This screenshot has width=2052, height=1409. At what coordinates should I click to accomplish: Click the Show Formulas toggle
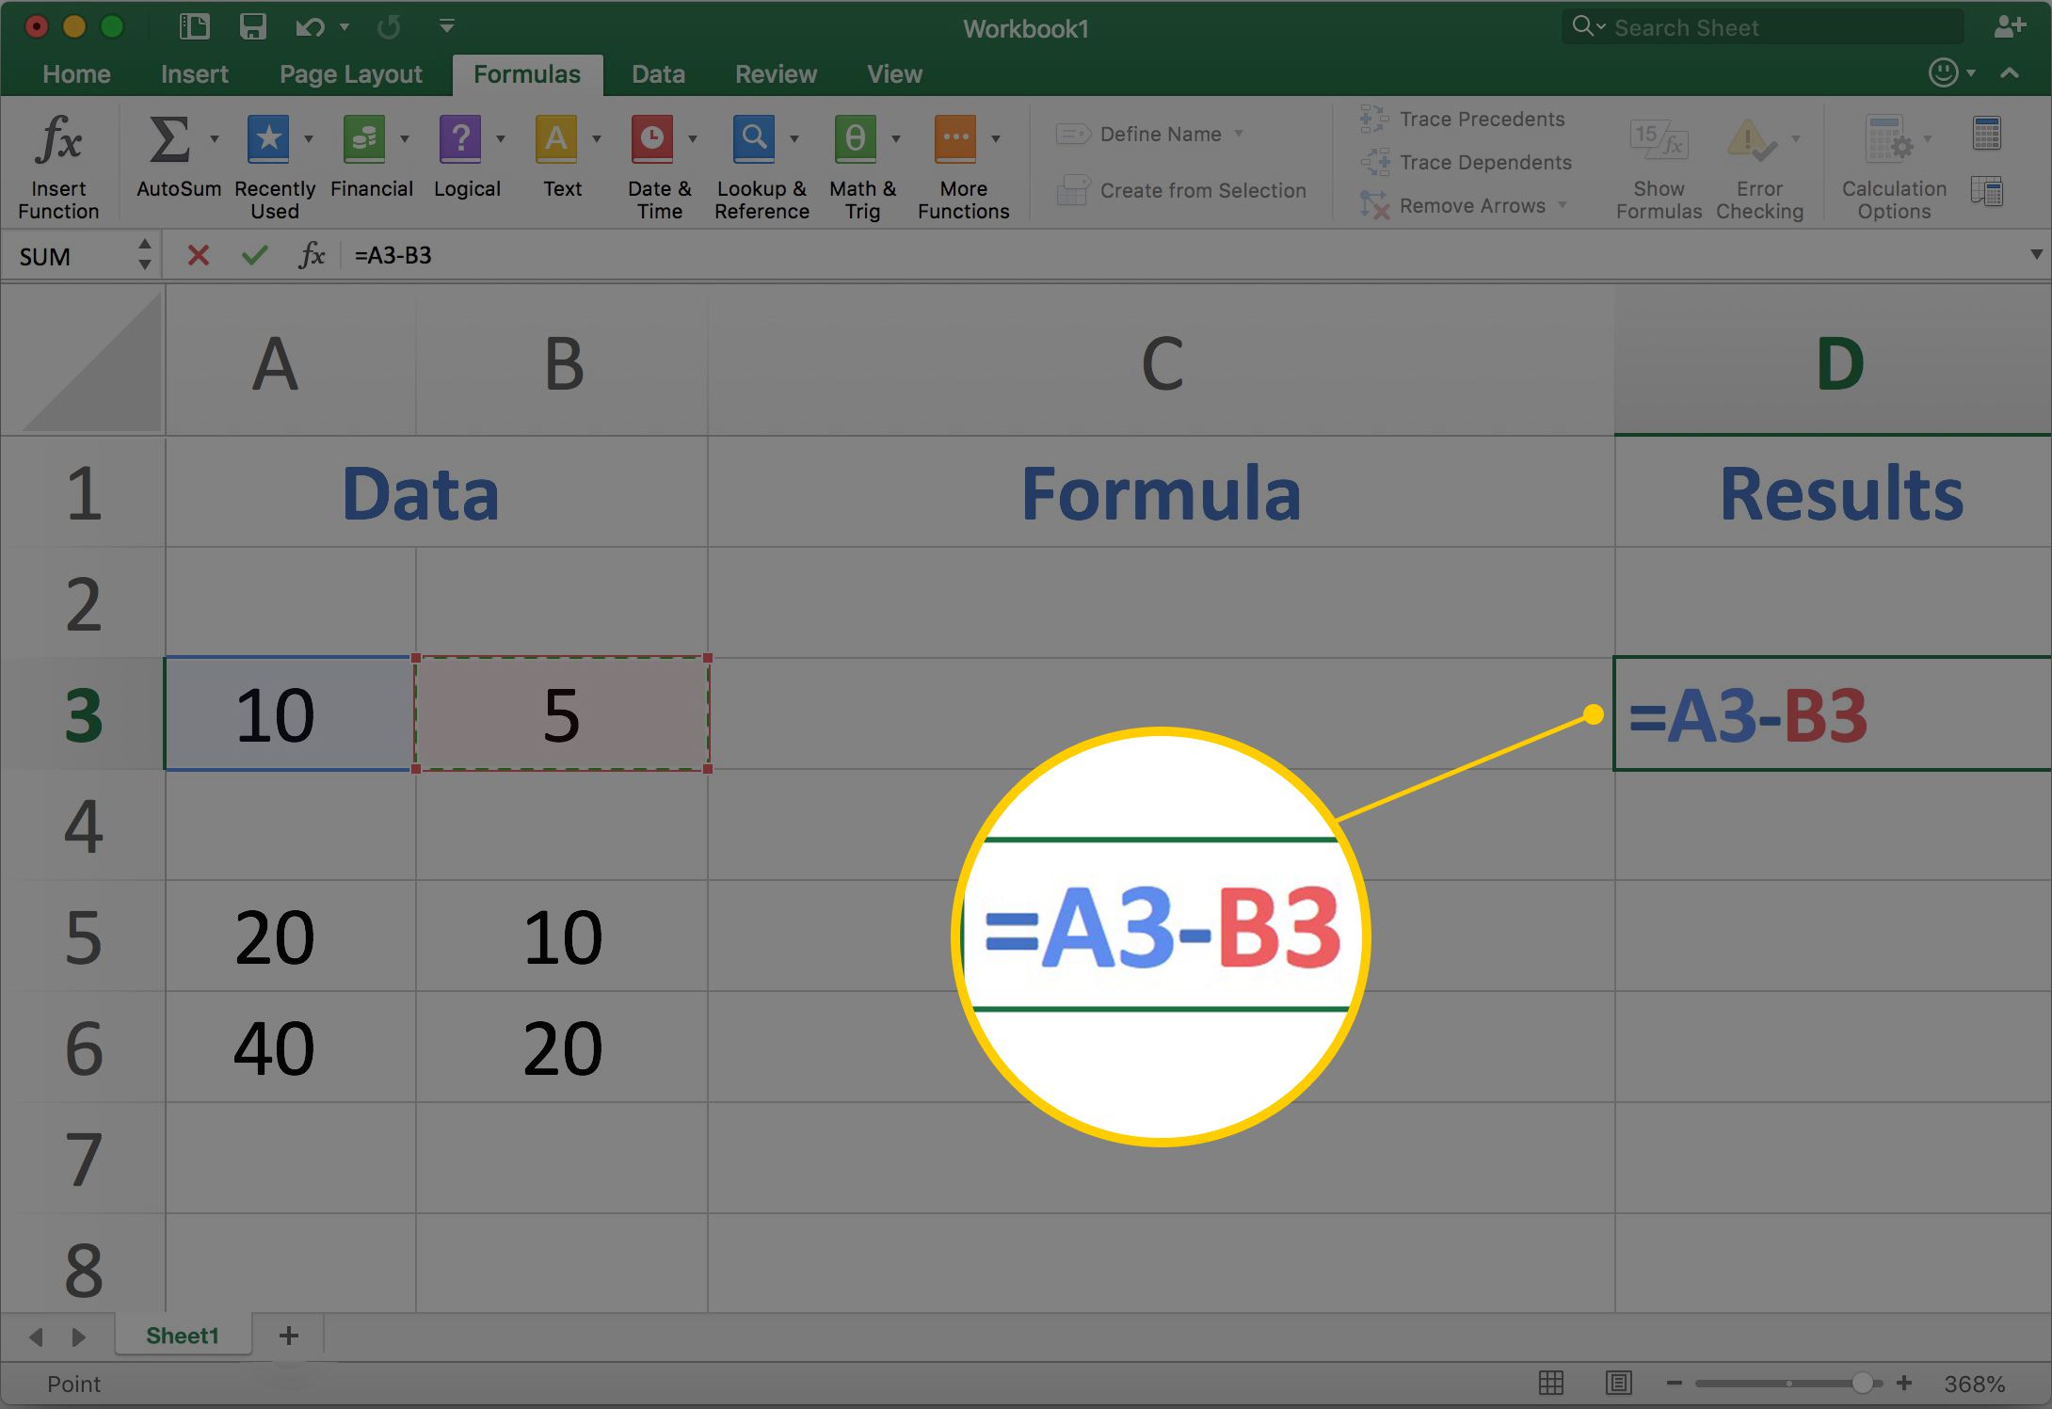1656,162
